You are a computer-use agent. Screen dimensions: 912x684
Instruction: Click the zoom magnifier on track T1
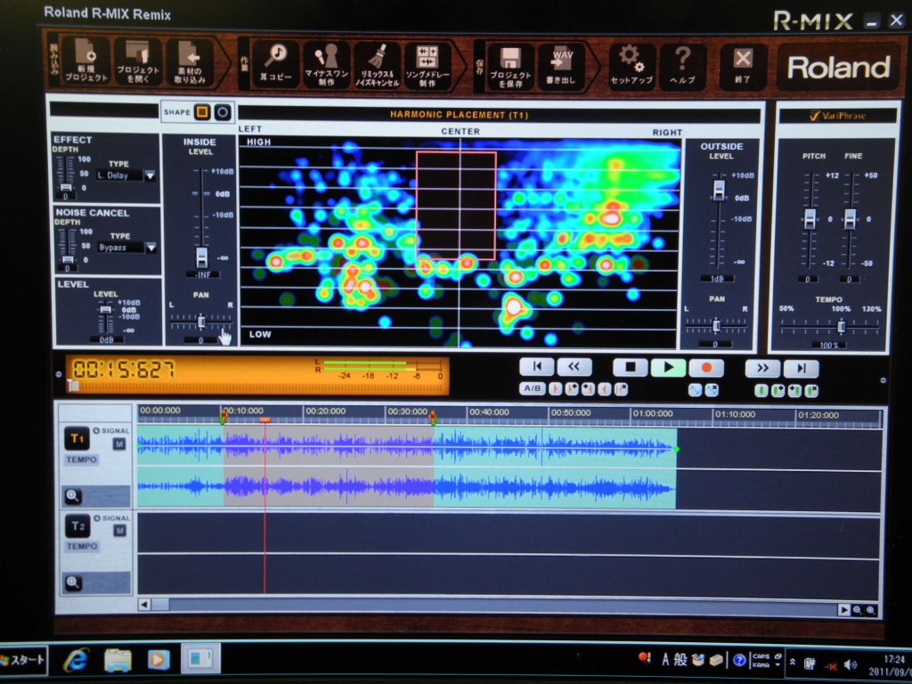click(x=73, y=496)
